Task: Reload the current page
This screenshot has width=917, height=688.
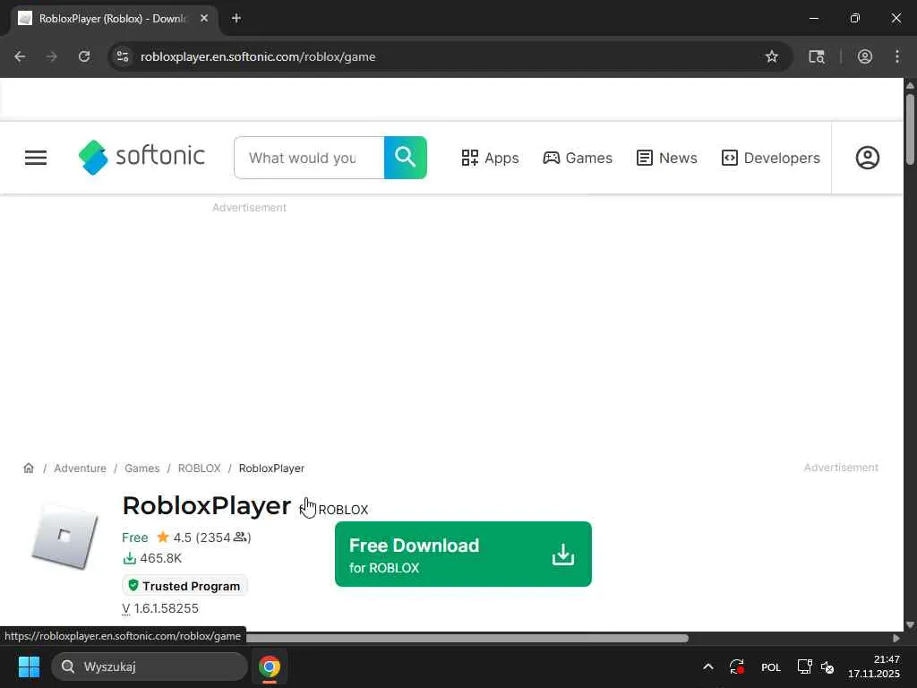Action: tap(84, 56)
